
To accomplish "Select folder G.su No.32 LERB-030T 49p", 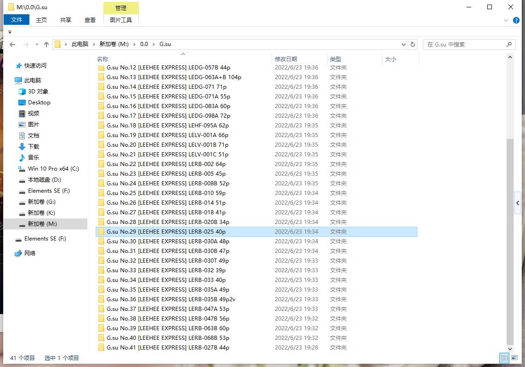I will point(257,260).
